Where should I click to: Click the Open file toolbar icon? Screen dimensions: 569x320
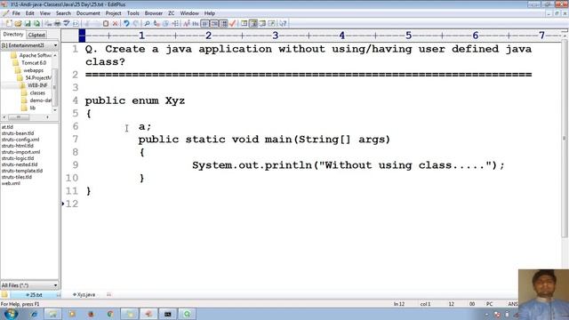(x=18, y=24)
